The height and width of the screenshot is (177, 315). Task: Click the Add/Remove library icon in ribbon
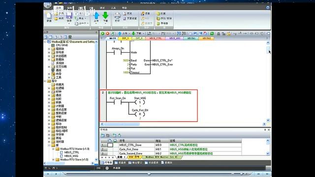point(158,19)
